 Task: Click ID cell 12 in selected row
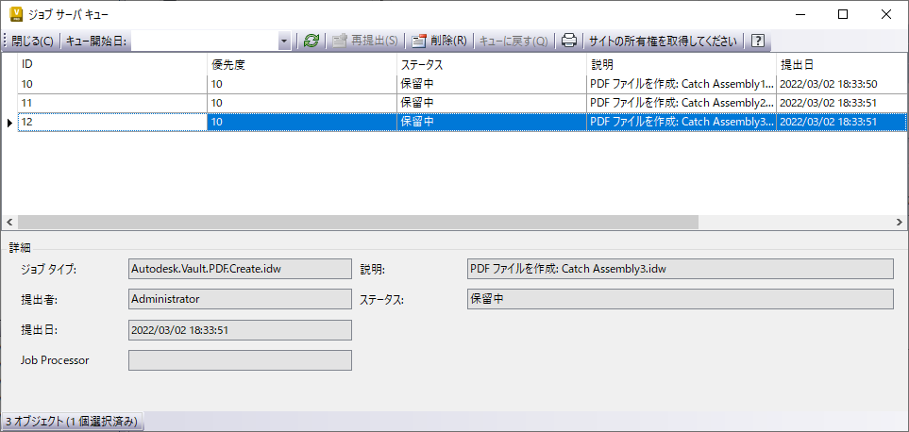click(x=112, y=123)
